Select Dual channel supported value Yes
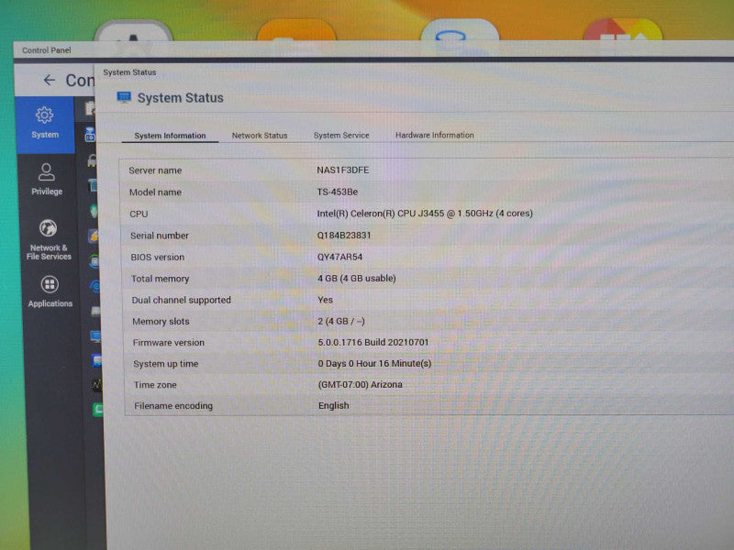 coord(326,300)
